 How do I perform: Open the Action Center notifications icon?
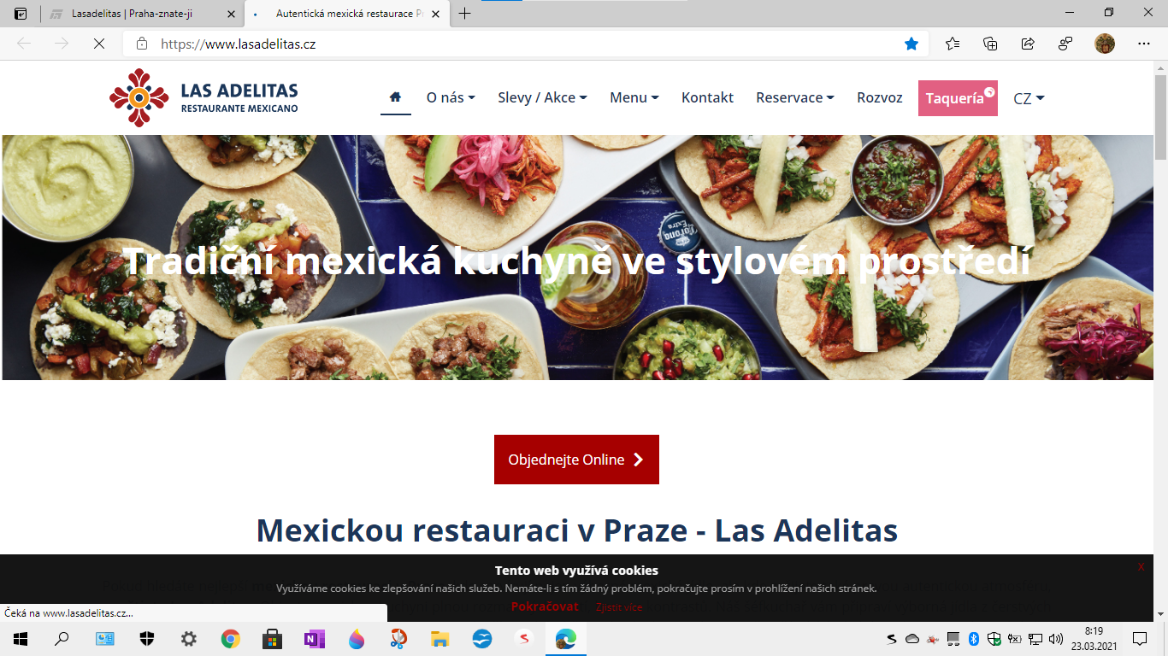click(x=1139, y=638)
